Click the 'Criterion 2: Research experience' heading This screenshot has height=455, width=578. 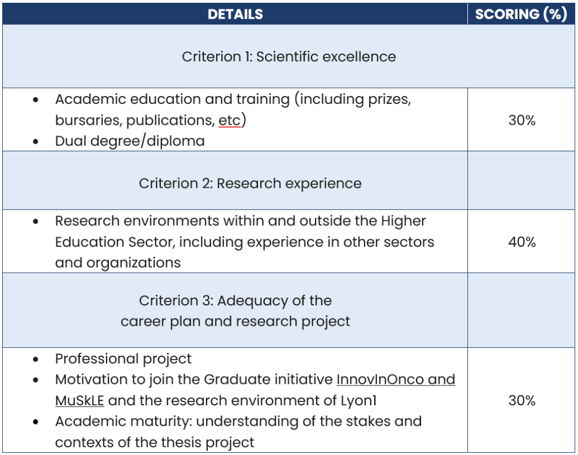[x=250, y=183]
